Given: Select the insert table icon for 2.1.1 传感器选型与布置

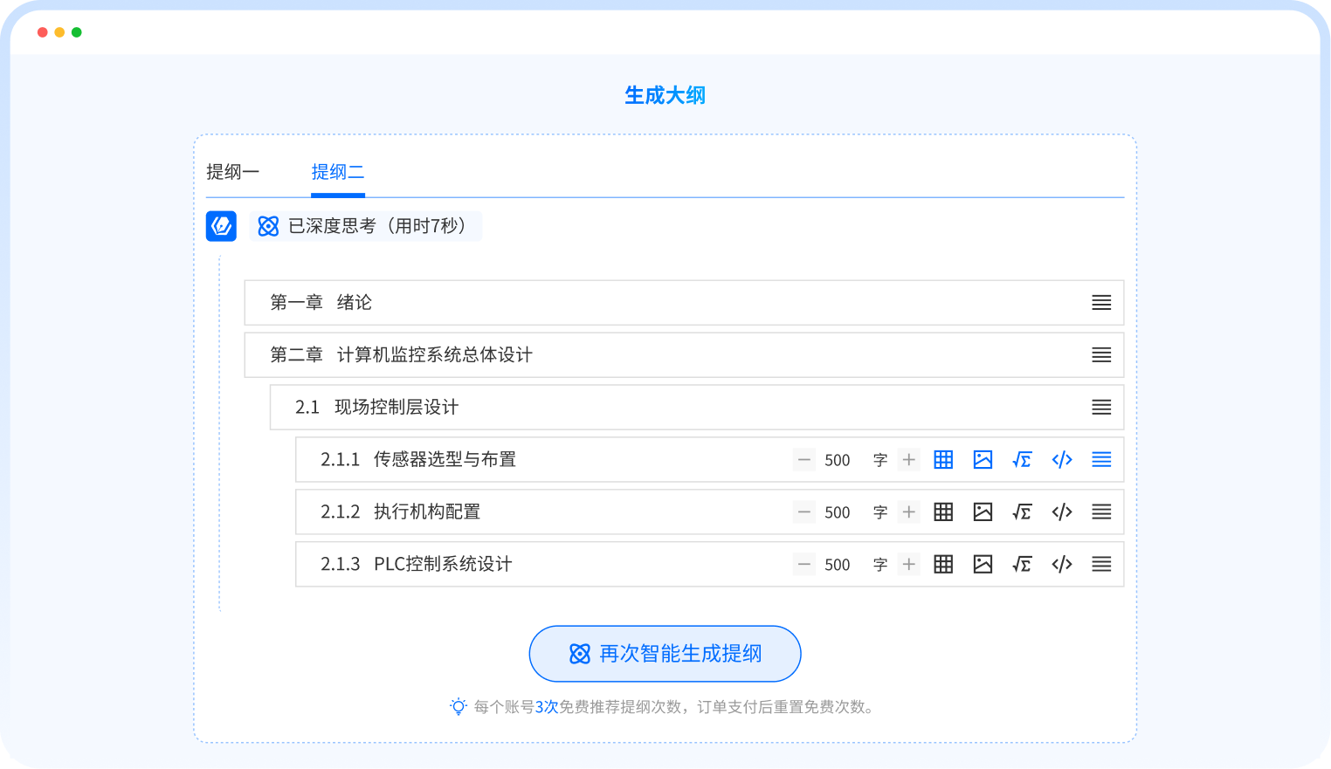Looking at the screenshot, I should pos(943,460).
